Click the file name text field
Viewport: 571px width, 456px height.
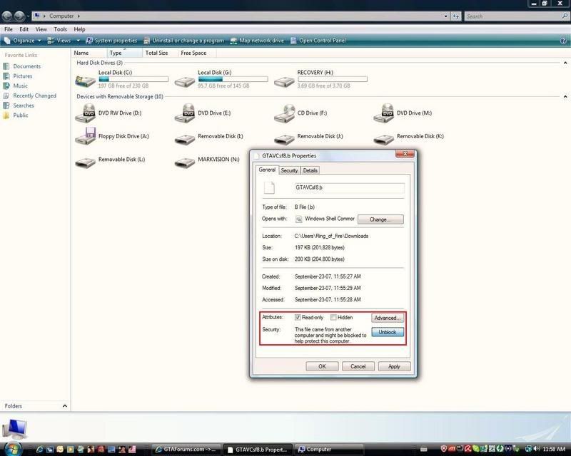pyautogui.click(x=348, y=188)
